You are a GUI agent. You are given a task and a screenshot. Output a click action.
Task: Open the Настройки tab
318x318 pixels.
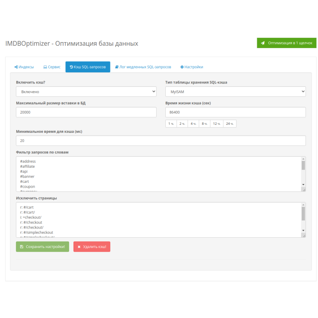pyautogui.click(x=192, y=67)
